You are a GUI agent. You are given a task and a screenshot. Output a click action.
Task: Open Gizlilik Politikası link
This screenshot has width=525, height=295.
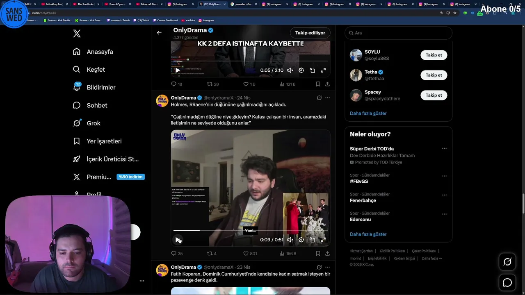392,251
